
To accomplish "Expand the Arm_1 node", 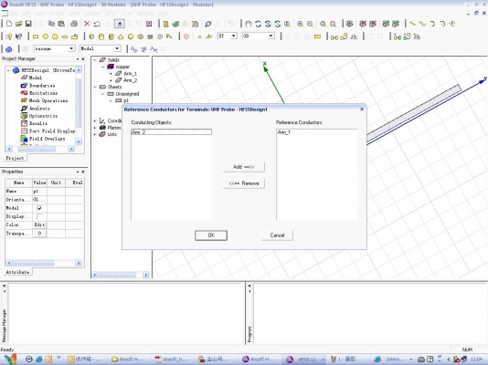I will point(111,74).
